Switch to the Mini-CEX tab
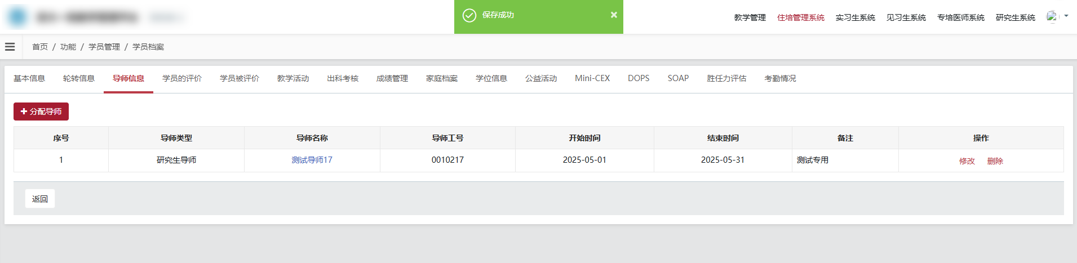 pos(592,78)
